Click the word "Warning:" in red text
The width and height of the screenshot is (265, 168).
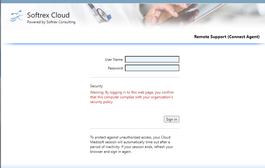97,92
